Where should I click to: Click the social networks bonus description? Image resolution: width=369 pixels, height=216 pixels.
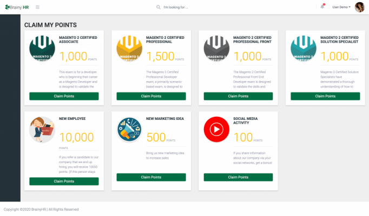click(253, 158)
